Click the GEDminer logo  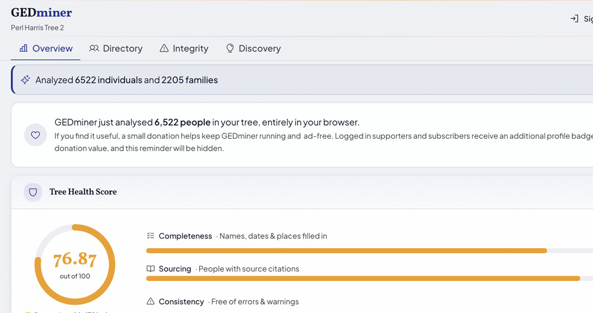point(42,12)
